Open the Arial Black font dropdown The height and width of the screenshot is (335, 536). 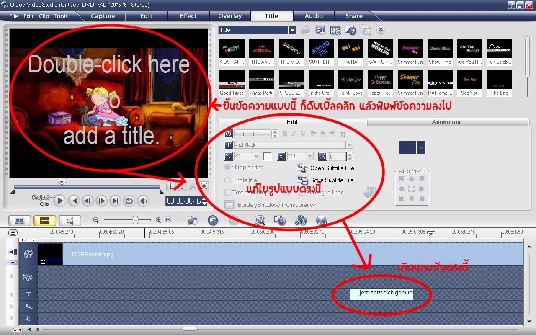pyautogui.click(x=349, y=145)
